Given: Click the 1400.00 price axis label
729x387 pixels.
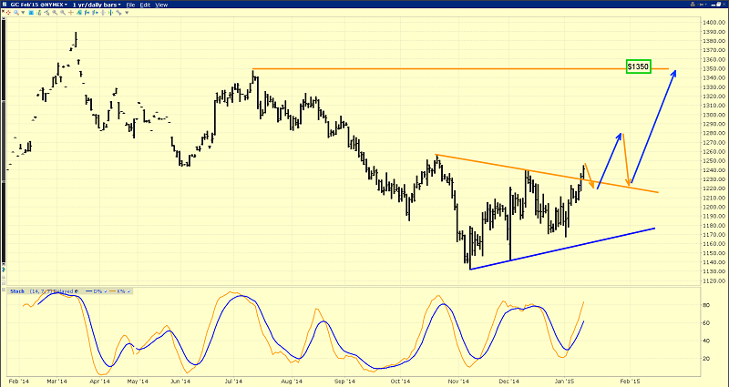Looking at the screenshot, I should [x=713, y=22].
